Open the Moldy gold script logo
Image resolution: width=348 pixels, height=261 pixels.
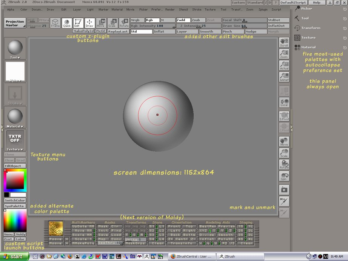56,229
